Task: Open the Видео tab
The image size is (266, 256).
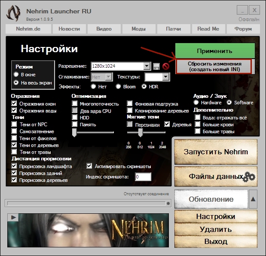Action: pyautogui.click(x=104, y=29)
